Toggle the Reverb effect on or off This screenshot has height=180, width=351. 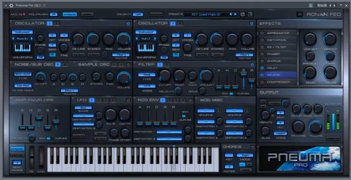(x=262, y=75)
